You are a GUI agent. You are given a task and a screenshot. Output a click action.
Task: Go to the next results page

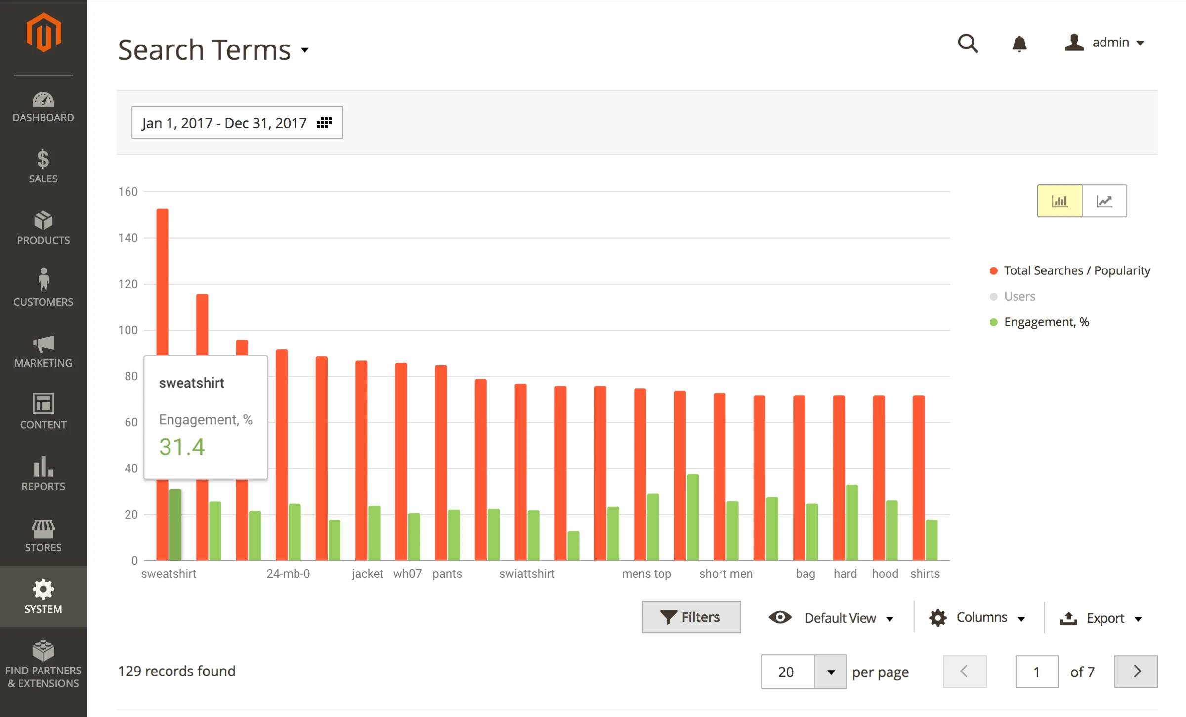(1135, 672)
